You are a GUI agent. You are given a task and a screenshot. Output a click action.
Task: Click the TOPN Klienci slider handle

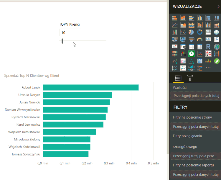click(x=62, y=41)
